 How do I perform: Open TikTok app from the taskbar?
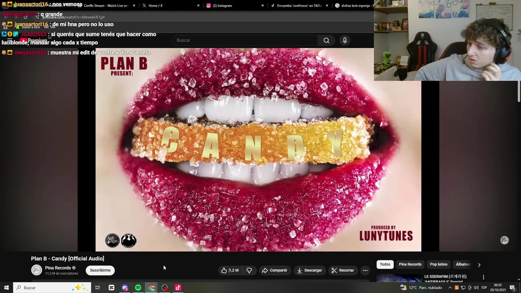[x=178, y=288]
